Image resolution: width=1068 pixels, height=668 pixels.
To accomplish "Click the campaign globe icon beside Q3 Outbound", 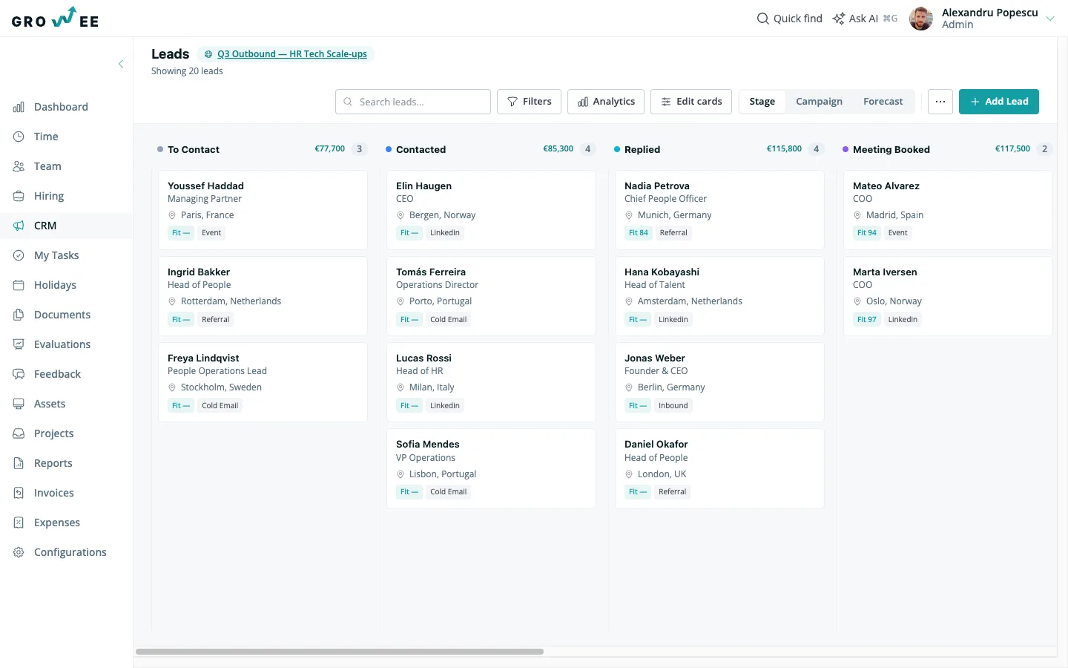I will pos(208,54).
